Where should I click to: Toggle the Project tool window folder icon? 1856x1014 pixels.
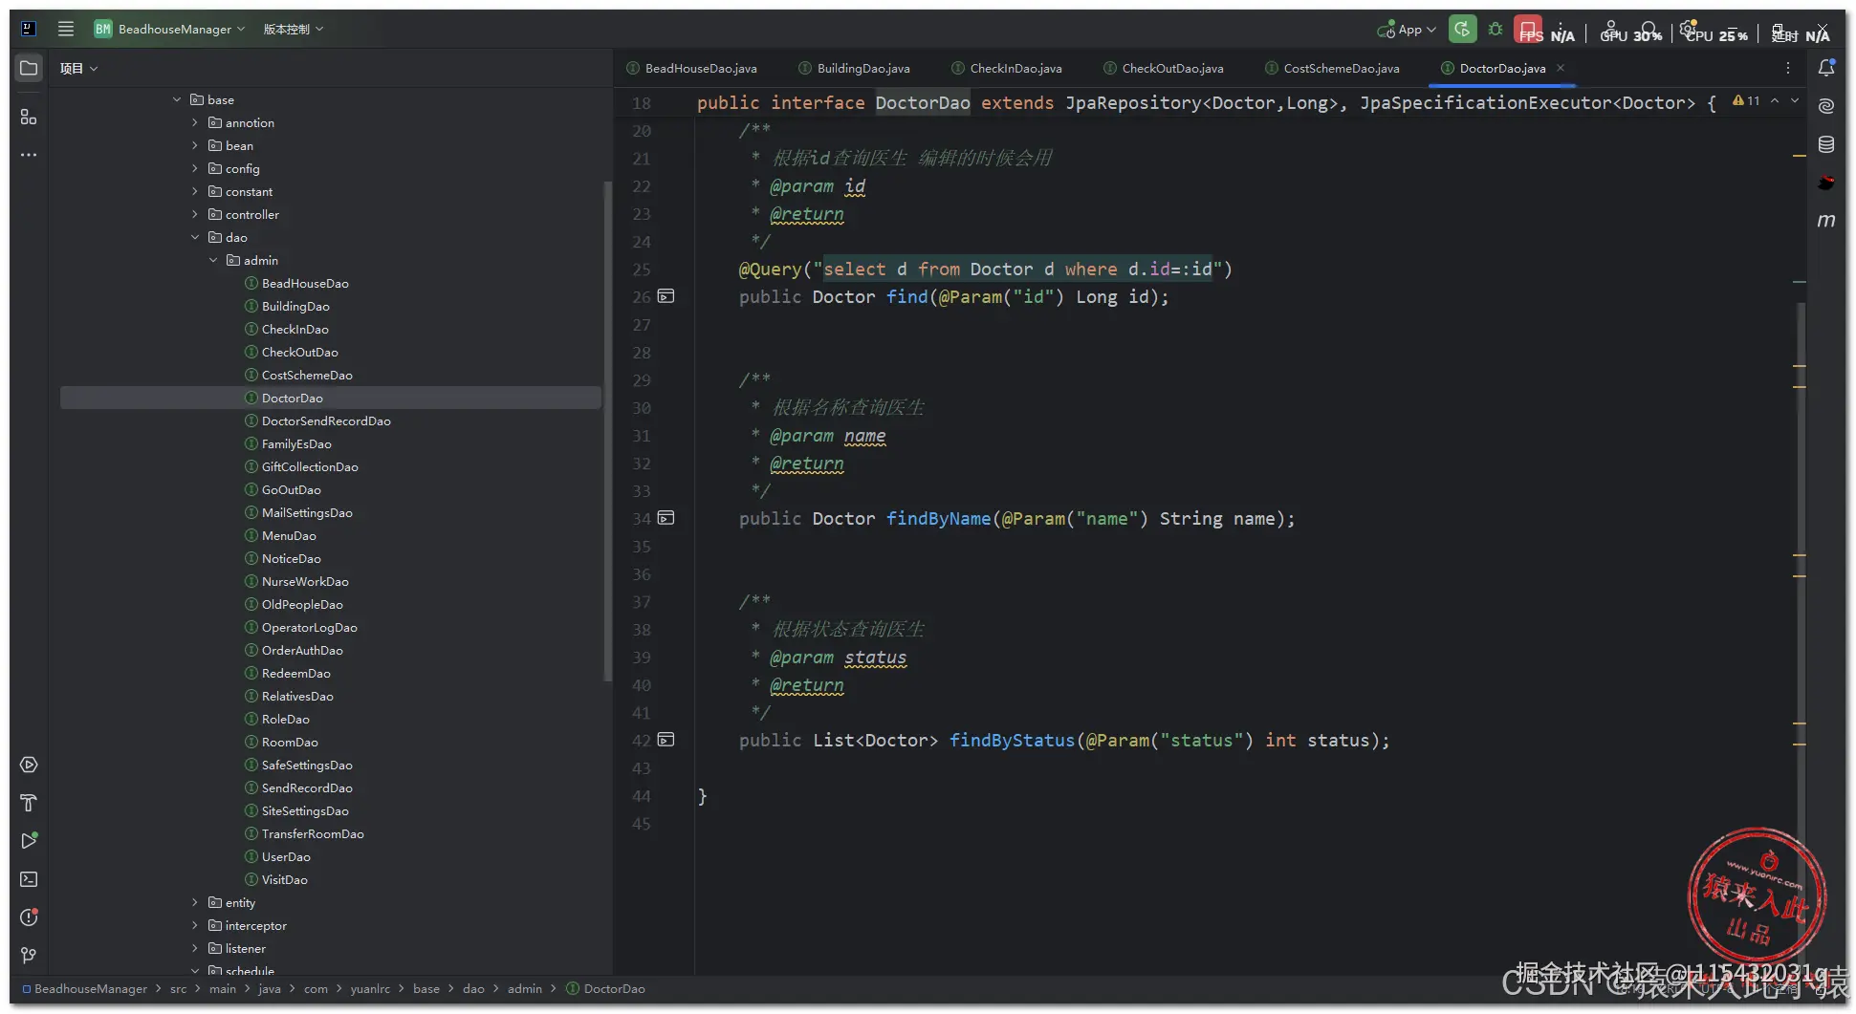point(29,68)
